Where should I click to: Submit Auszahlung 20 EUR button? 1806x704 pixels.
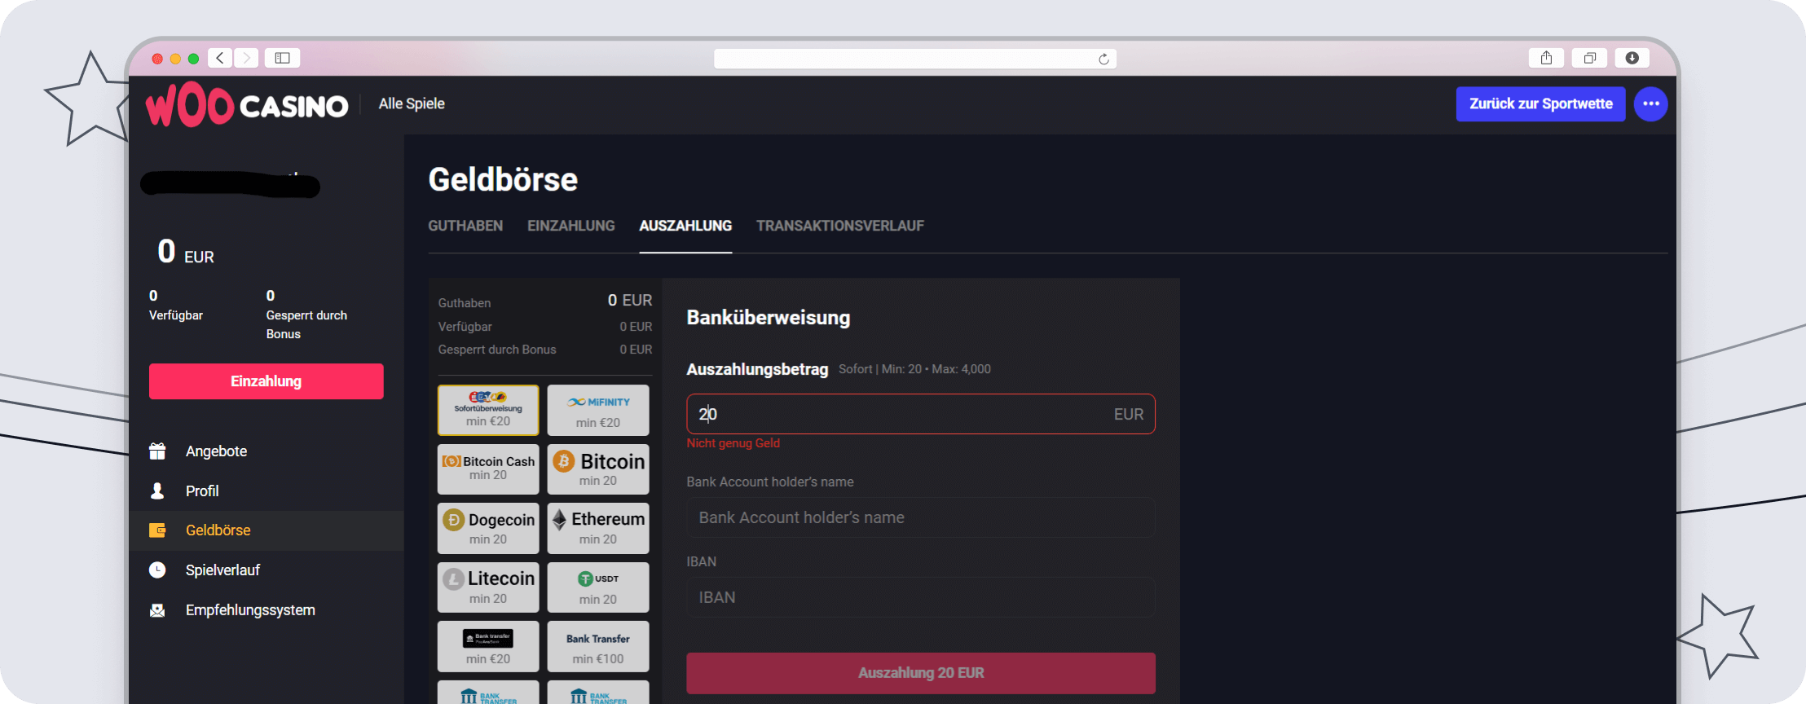(x=920, y=673)
